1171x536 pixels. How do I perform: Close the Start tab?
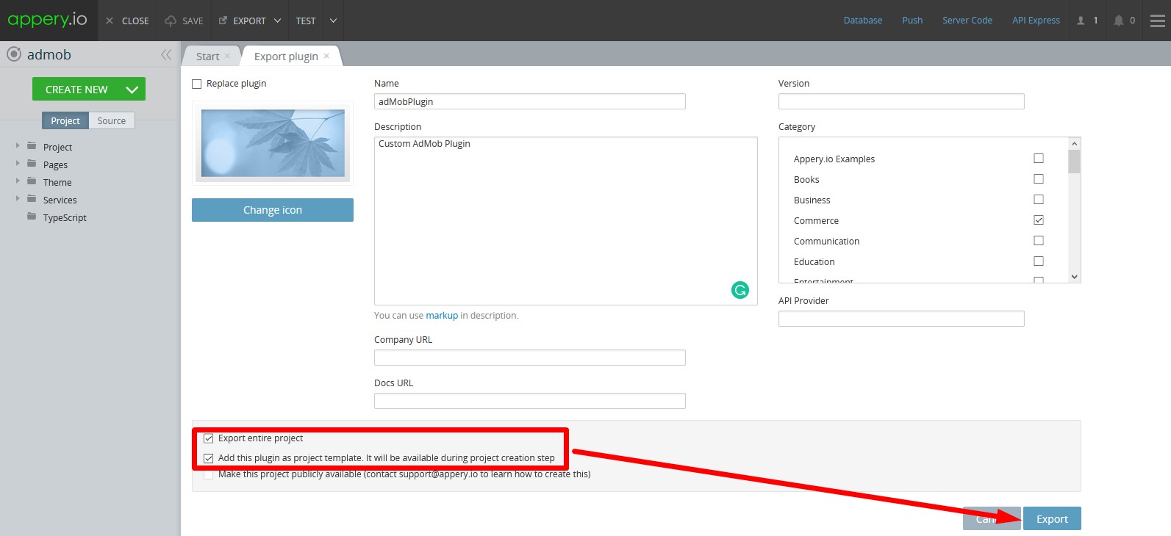[227, 57]
